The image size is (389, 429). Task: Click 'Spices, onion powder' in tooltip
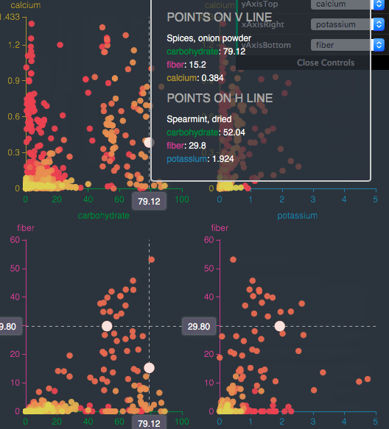(209, 38)
